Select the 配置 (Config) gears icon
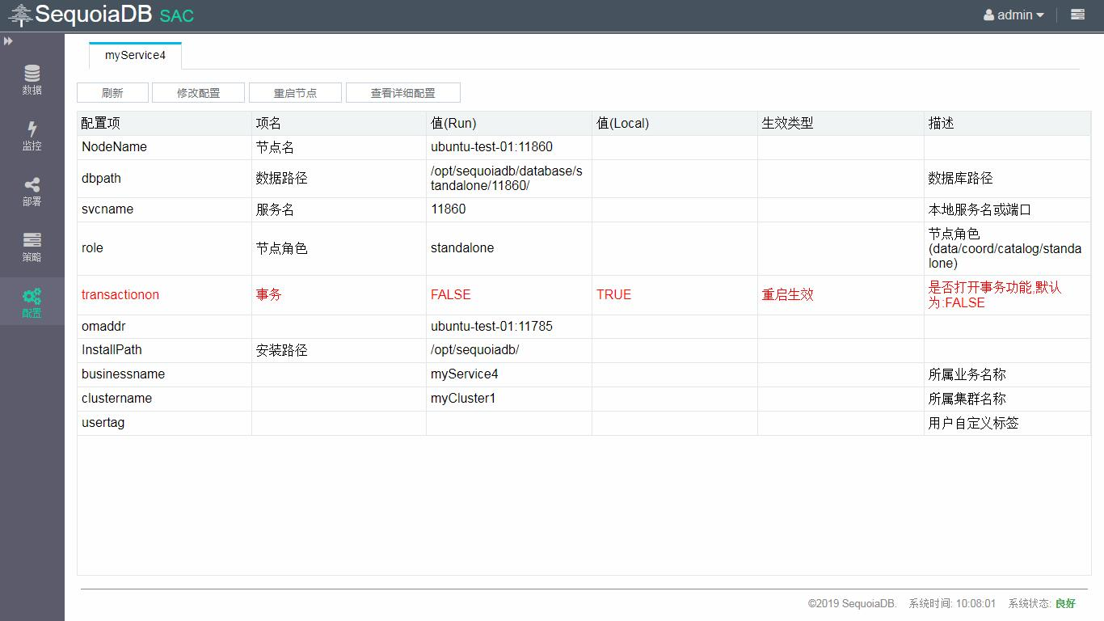The width and height of the screenshot is (1104, 621). pos(32,297)
